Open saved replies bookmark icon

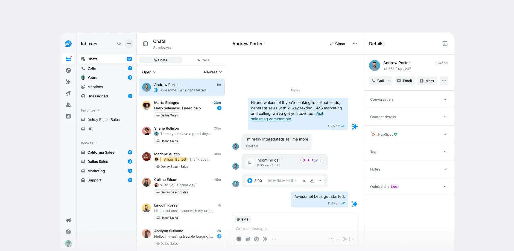(248, 239)
